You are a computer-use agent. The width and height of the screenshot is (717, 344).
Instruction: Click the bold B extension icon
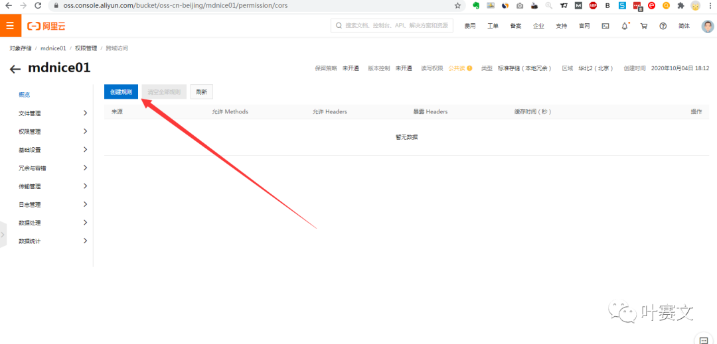(607, 6)
